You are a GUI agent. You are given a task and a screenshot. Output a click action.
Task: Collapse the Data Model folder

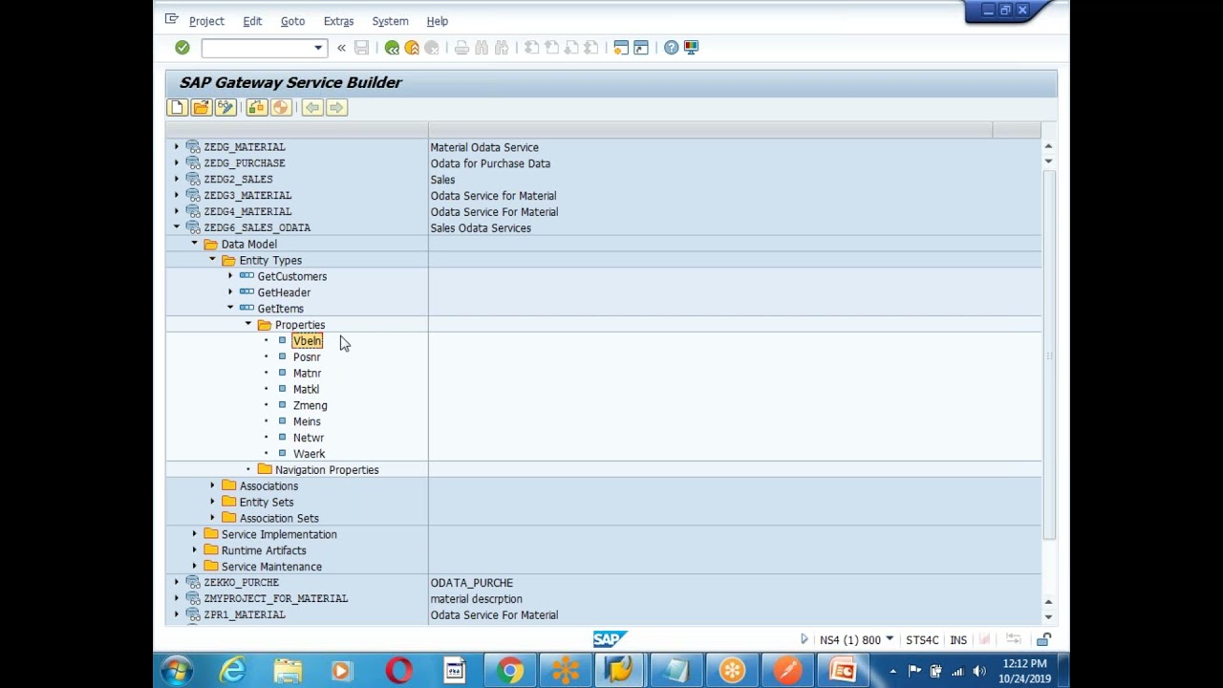[194, 244]
